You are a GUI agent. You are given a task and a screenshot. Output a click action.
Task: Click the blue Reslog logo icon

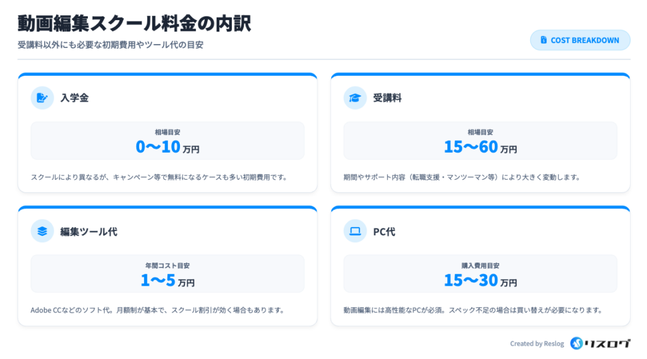pos(576,343)
